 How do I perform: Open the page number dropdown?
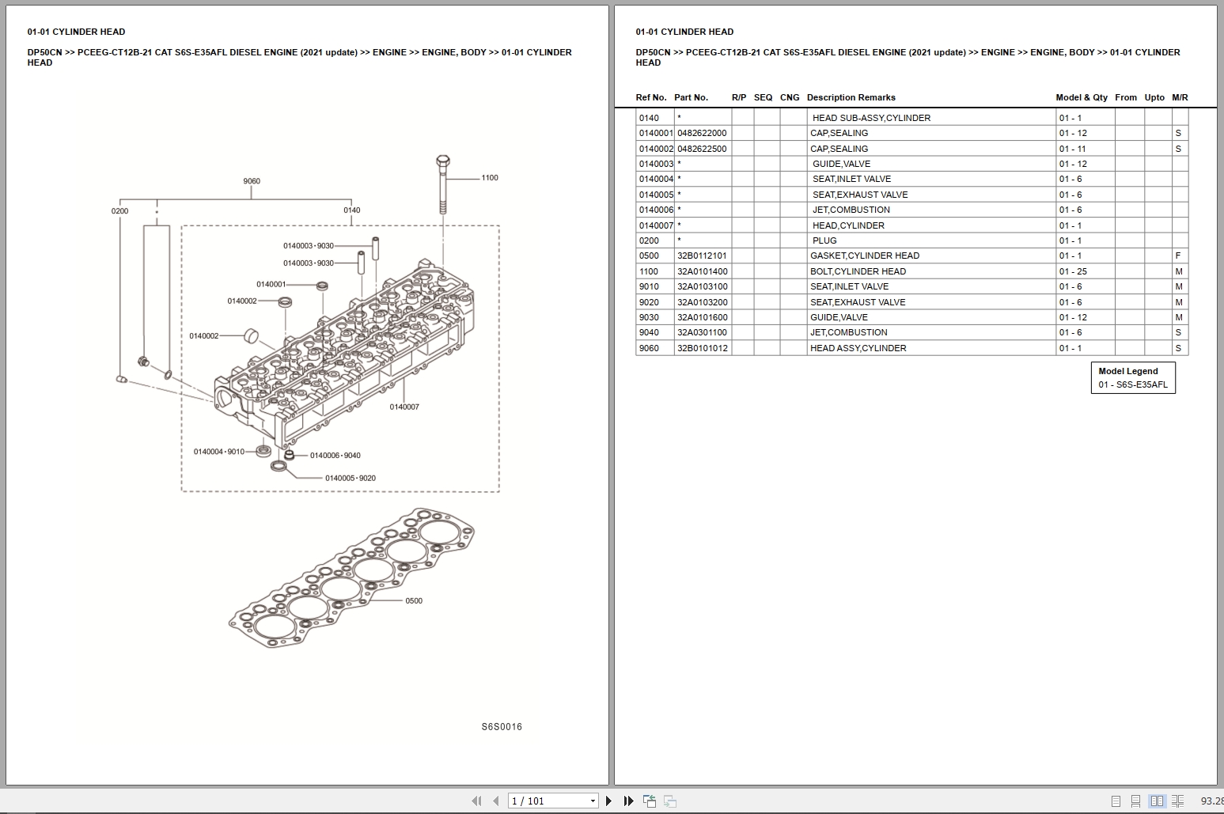(592, 801)
